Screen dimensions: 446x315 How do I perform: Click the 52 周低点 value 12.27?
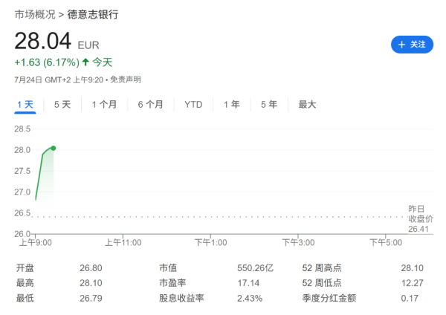coord(412,283)
